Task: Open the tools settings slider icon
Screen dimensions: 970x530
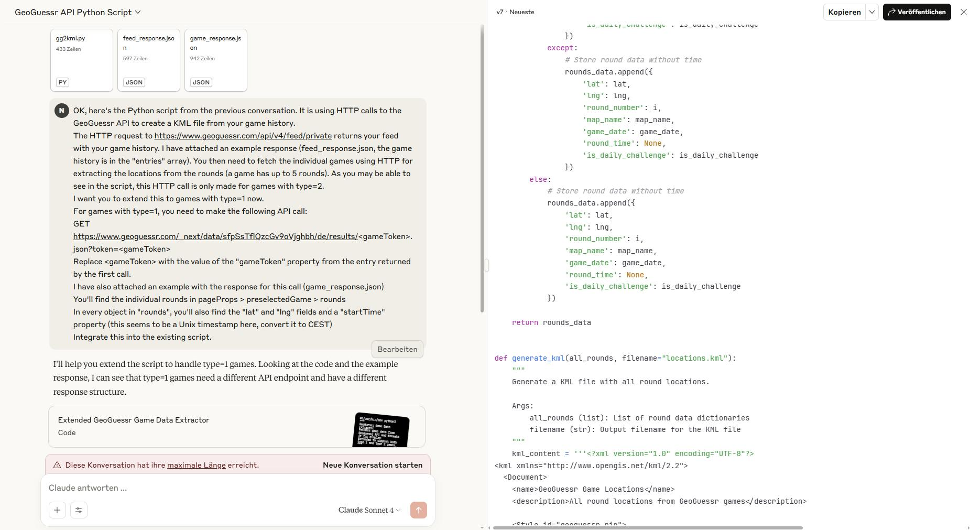Action: click(79, 510)
